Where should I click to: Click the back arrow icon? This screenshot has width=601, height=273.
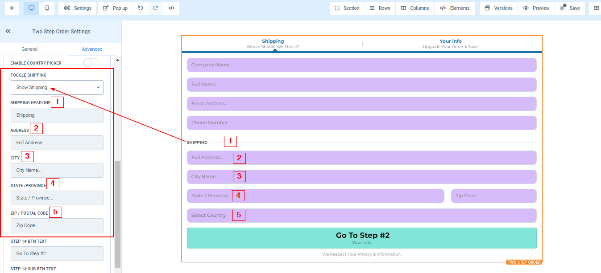[x=12, y=8]
